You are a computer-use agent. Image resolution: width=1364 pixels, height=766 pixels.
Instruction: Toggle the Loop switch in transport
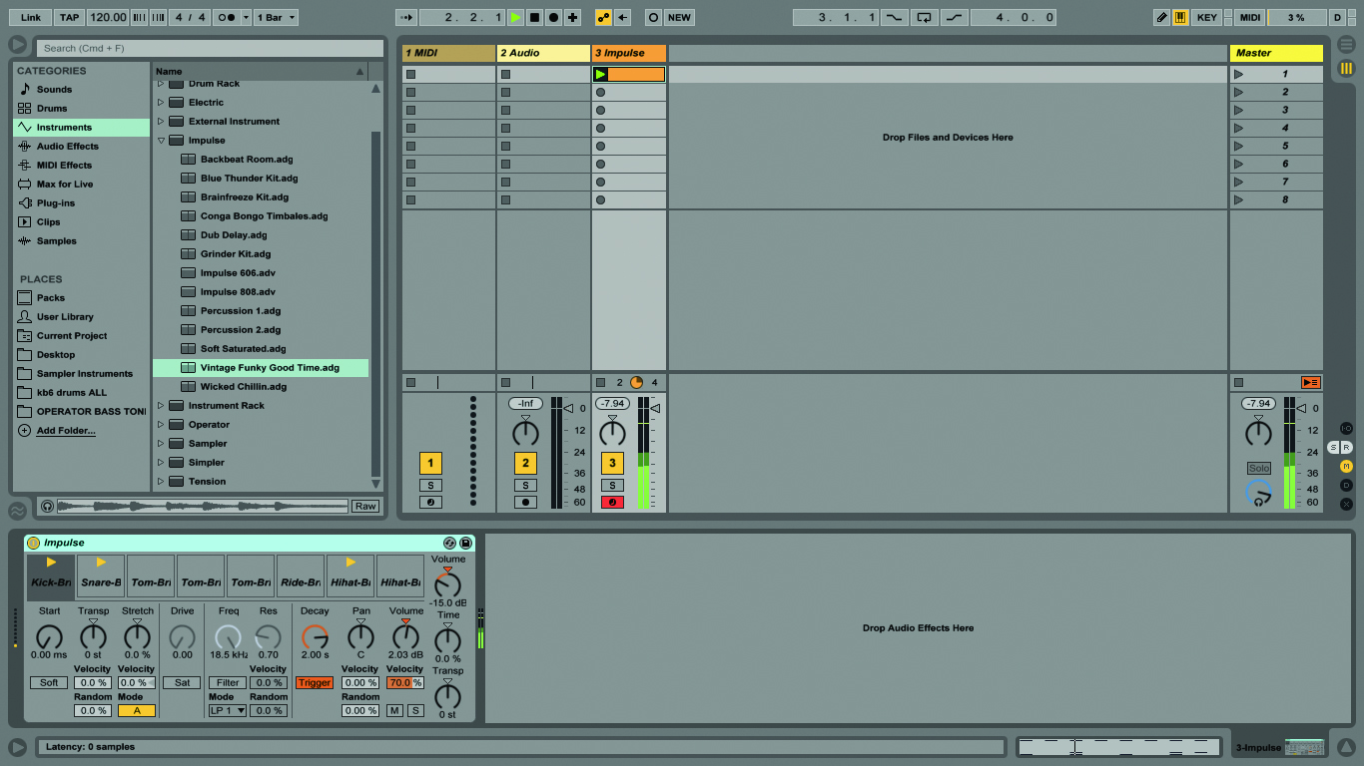[924, 17]
